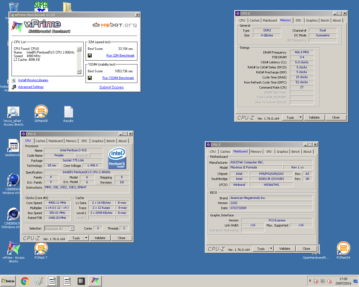Click the save icon beside 1024M benchmark
The height and width of the screenshot is (287, 359).
tap(90, 78)
